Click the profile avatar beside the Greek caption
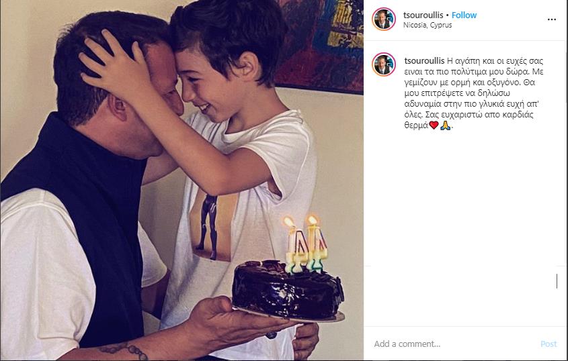The height and width of the screenshot is (361, 568). pyautogui.click(x=384, y=64)
